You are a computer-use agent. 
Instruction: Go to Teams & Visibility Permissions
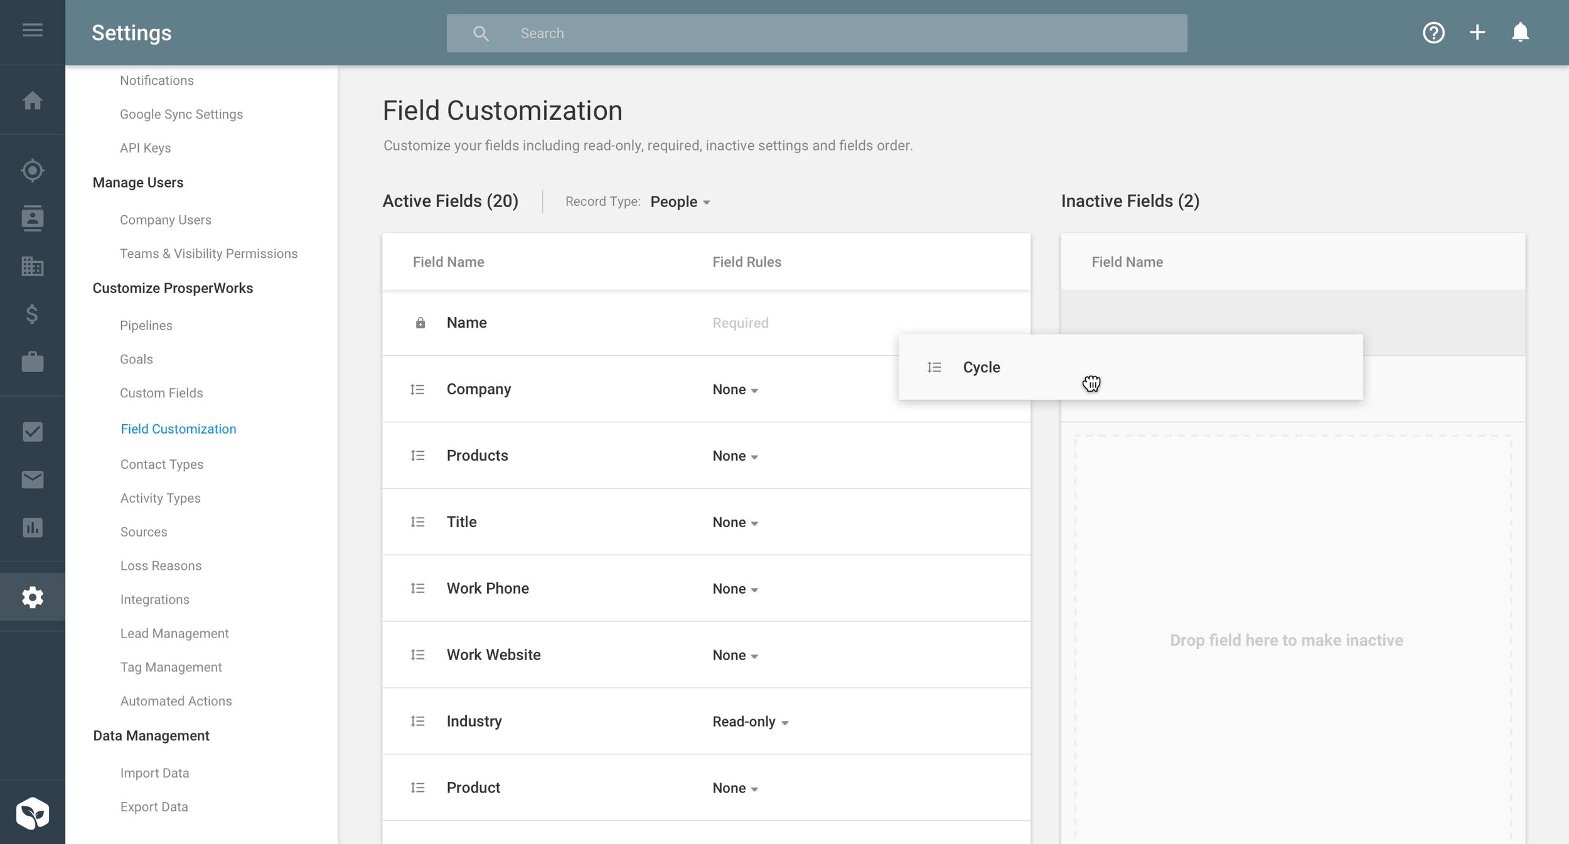(209, 254)
